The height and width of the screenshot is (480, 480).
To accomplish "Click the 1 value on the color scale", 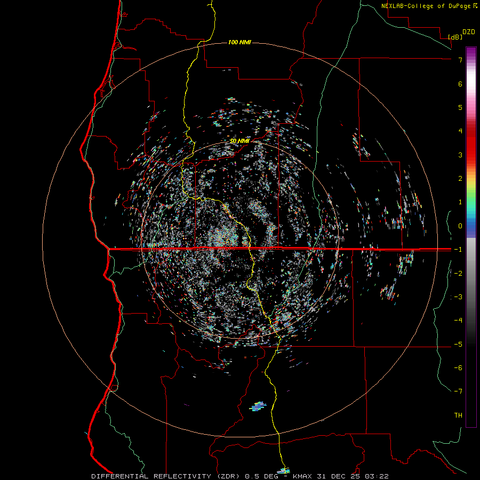I will pyautogui.click(x=460, y=202).
